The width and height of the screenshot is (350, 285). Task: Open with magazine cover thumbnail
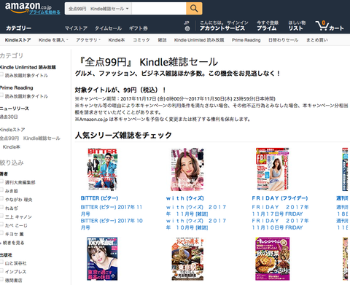(x=187, y=169)
